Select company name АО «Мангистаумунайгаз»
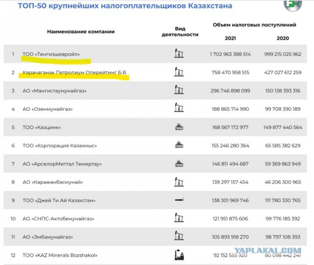 tap(54, 90)
